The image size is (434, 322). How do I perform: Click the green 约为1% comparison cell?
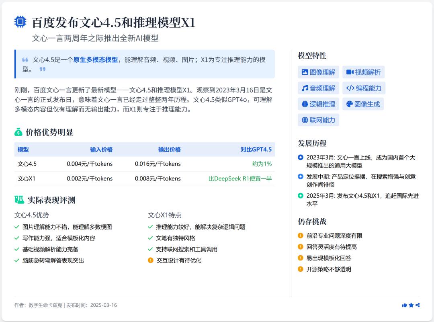coord(262,164)
